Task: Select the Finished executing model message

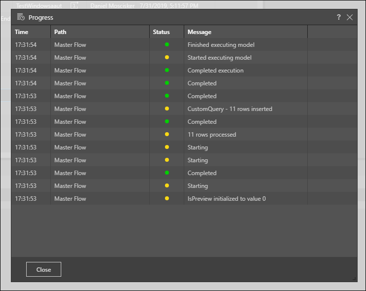Action: coord(221,45)
